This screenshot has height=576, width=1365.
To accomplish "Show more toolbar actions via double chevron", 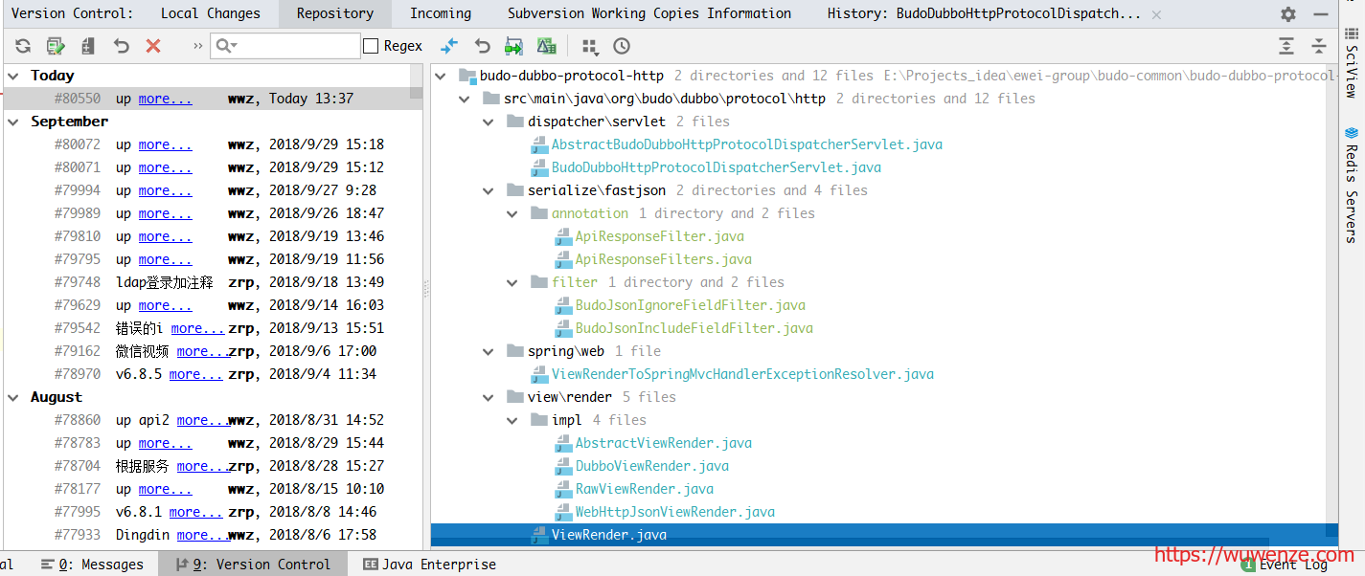I will click(x=197, y=46).
